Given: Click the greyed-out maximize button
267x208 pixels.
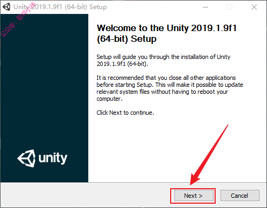Looking at the screenshot, I should 230,7.
